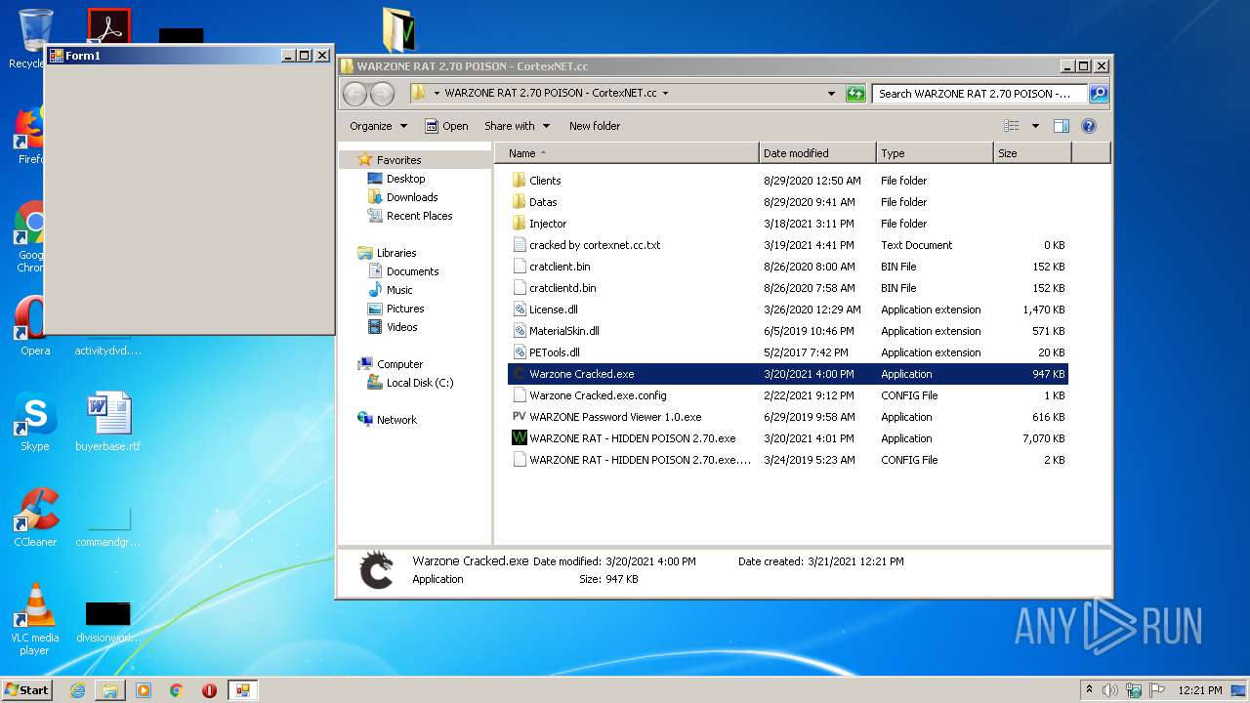Click the taskbar clock showing 12:21 PM
This screenshot has width=1250, height=703.
[x=1199, y=690]
